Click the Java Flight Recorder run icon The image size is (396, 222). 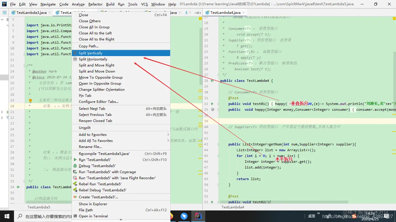point(75,178)
